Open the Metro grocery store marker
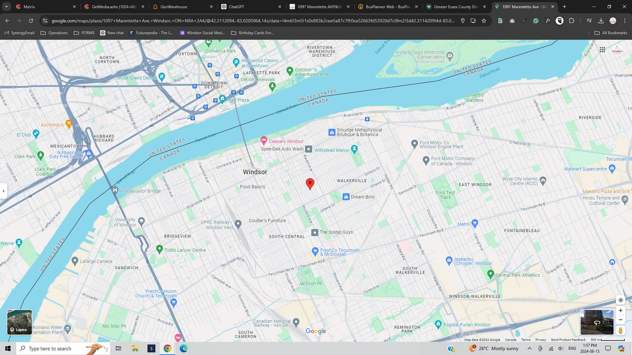This screenshot has height=355, width=632. (x=475, y=223)
